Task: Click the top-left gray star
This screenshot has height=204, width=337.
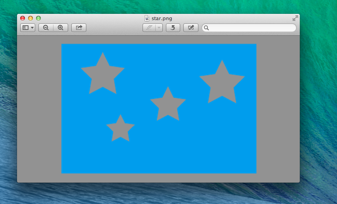Action: pos(103,75)
